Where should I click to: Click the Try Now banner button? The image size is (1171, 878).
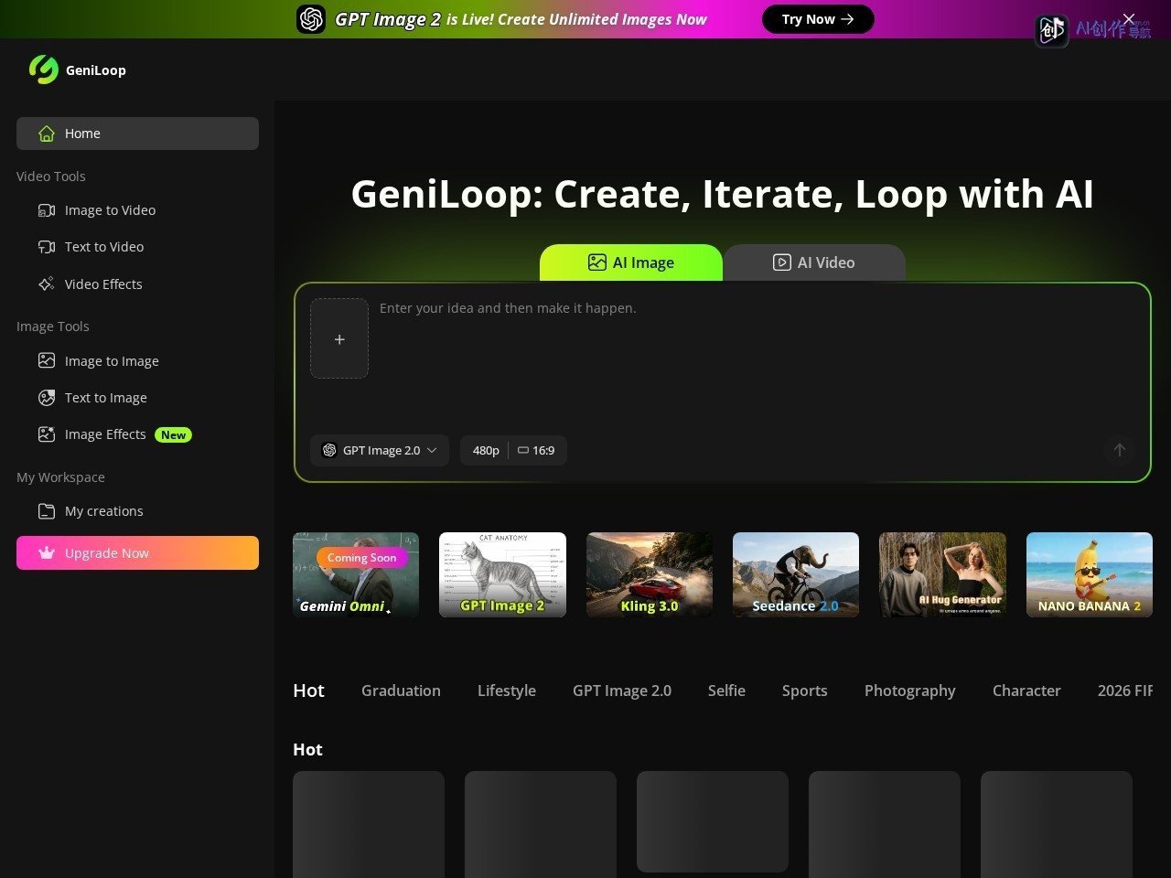click(x=818, y=19)
